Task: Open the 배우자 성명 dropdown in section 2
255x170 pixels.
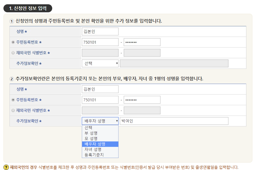Action: [x=100, y=121]
